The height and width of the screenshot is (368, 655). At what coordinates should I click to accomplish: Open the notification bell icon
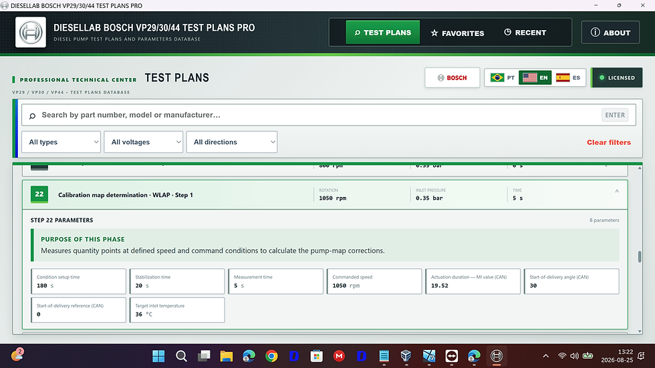641,356
